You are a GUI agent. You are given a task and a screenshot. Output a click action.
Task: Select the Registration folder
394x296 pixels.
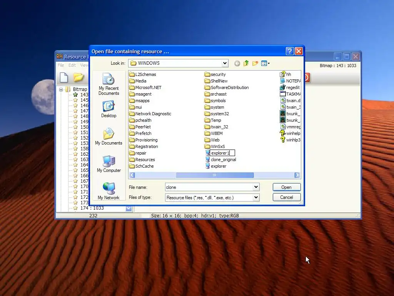coord(144,146)
